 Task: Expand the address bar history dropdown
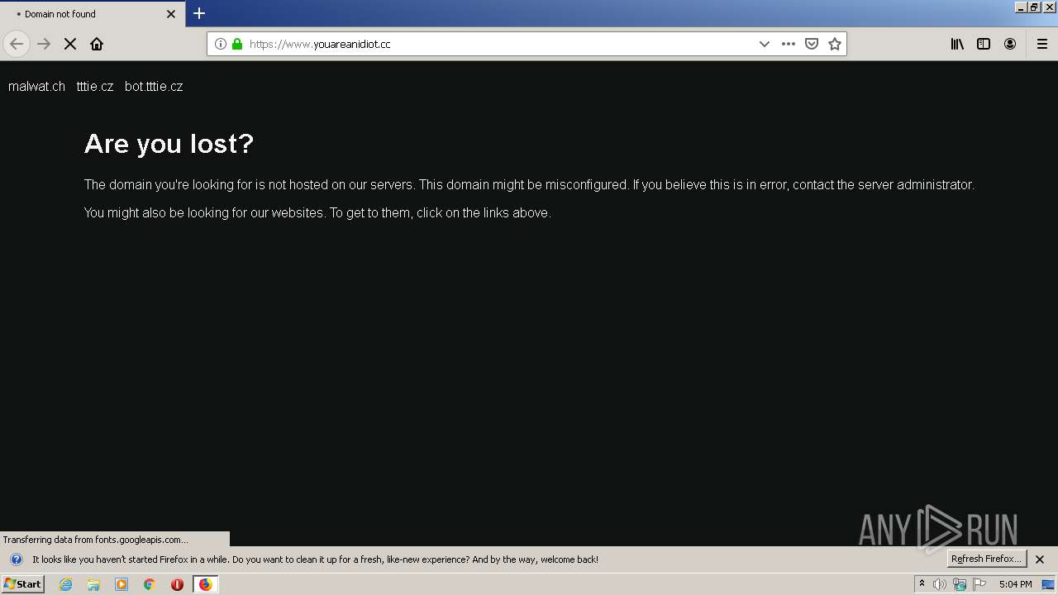click(x=765, y=44)
